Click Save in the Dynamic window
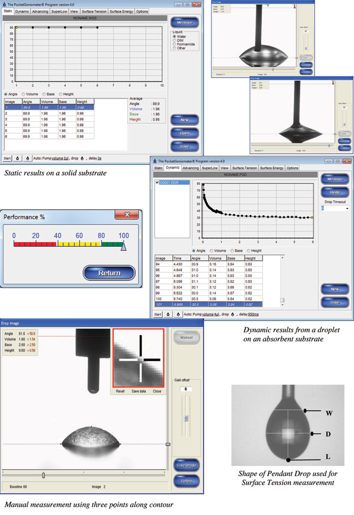354x515 pixels. click(335, 302)
